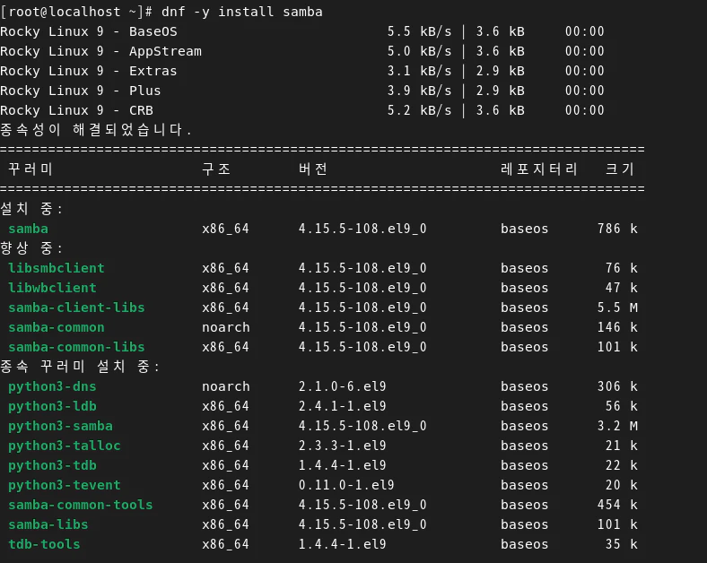
Task: Click the '레포지터리' column header
Action: click(x=539, y=169)
